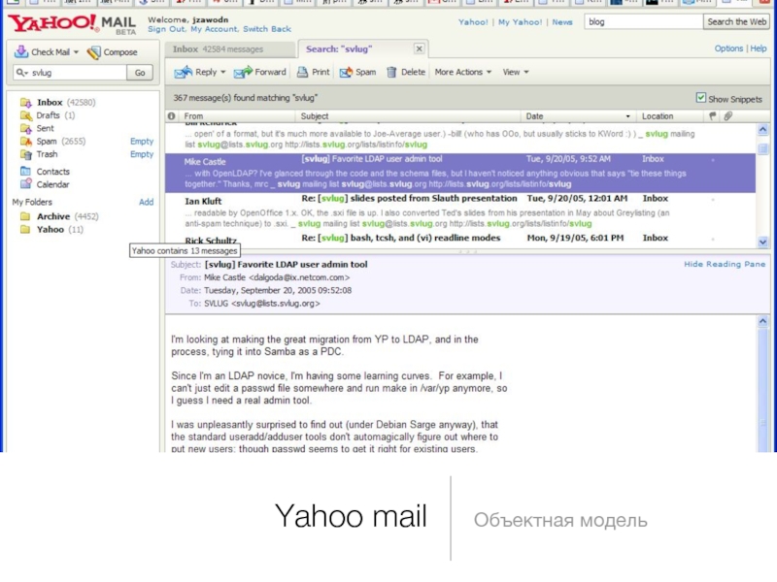Delete the selected message
Screen dimensions: 777x582
click(406, 72)
